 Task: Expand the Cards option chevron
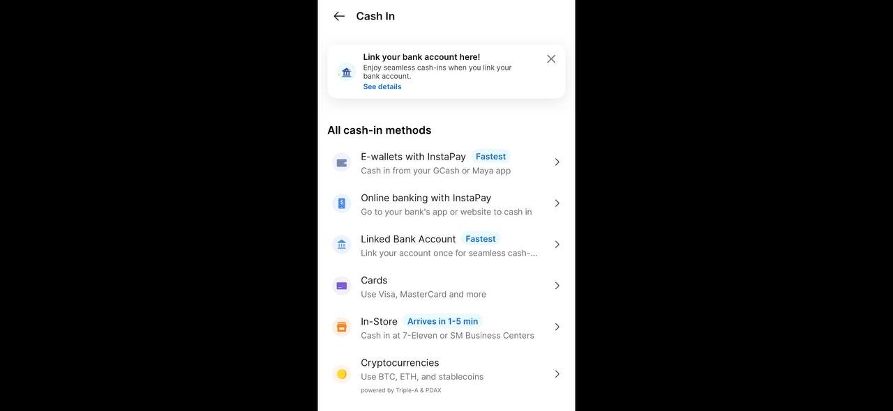pyautogui.click(x=557, y=286)
